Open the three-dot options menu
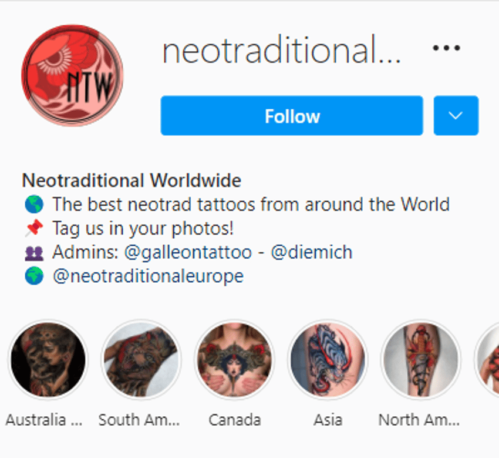 (447, 48)
